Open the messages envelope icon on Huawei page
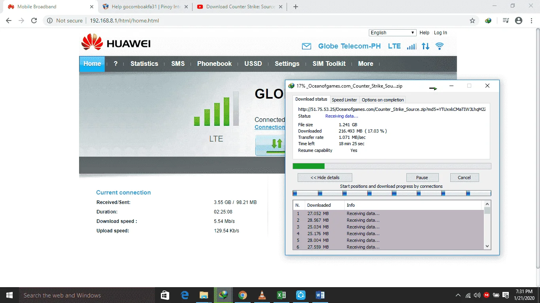This screenshot has width=540, height=303. pyautogui.click(x=306, y=47)
